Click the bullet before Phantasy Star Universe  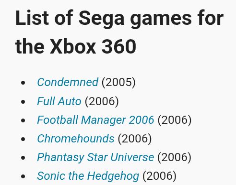coord(23,158)
